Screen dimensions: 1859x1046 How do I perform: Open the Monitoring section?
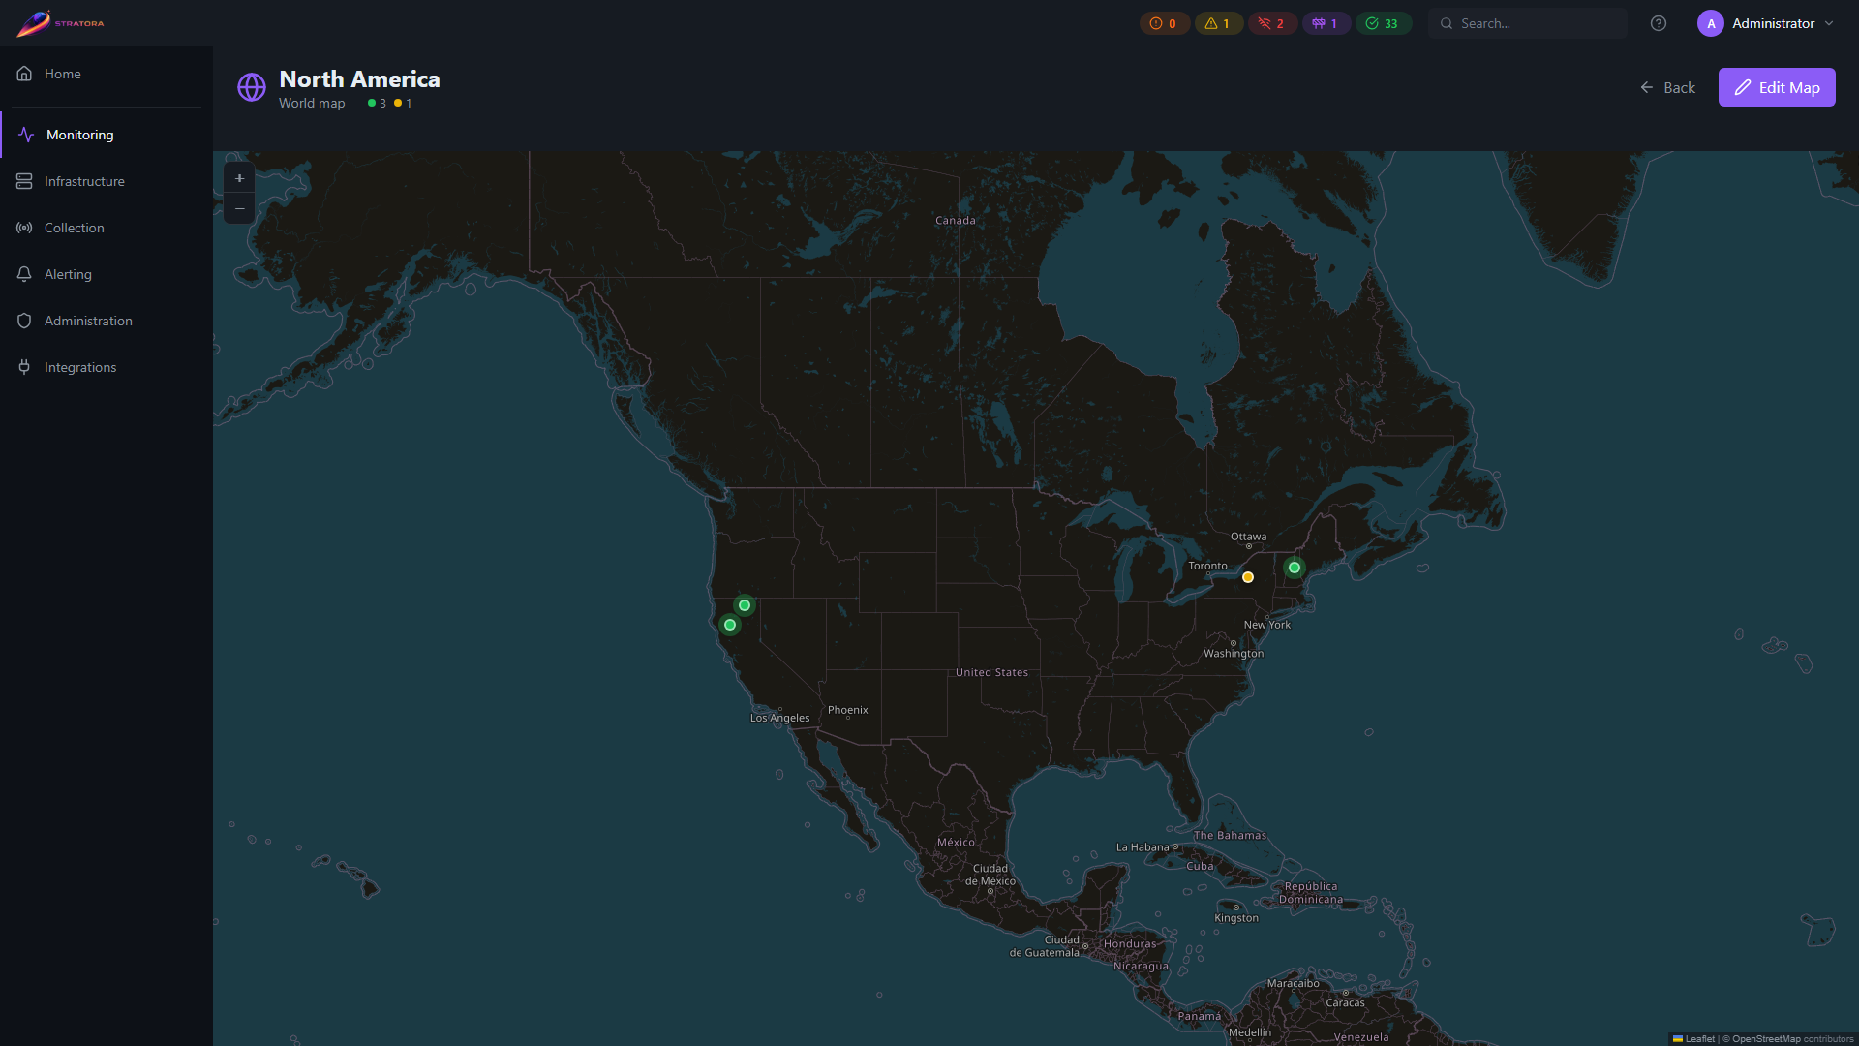(107, 135)
